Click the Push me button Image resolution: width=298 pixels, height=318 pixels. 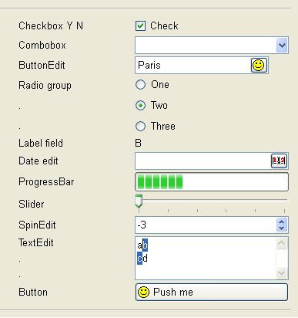212,292
